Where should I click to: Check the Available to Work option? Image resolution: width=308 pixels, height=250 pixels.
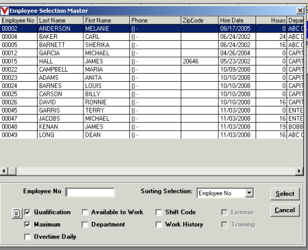pyautogui.click(x=85, y=212)
